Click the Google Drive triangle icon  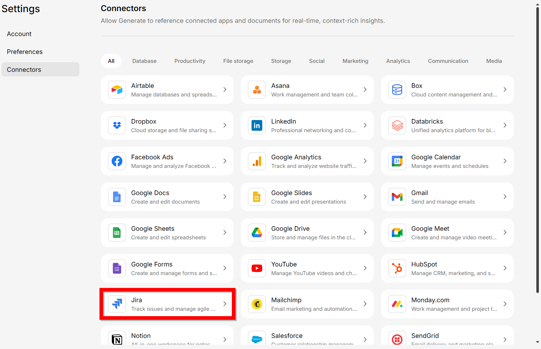click(x=257, y=233)
